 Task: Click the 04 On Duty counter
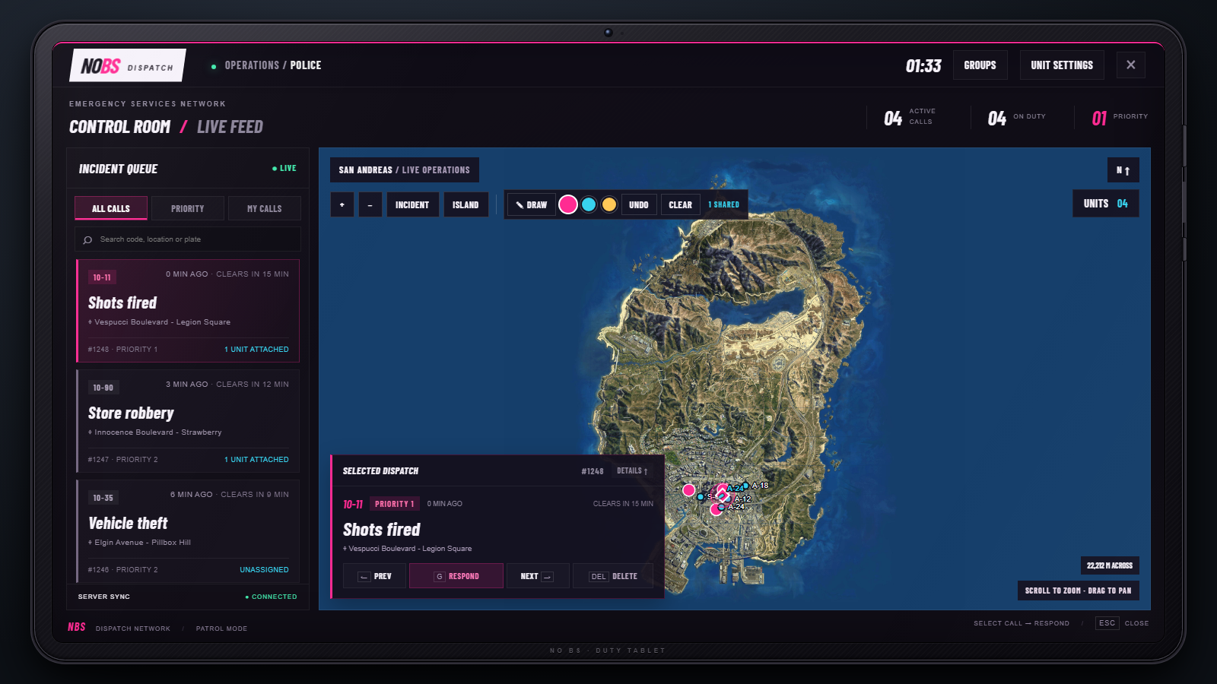pyautogui.click(x=1017, y=117)
